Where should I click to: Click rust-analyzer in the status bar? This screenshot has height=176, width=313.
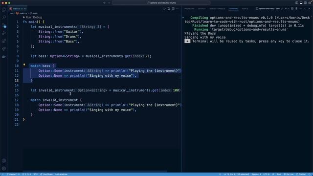61,174
